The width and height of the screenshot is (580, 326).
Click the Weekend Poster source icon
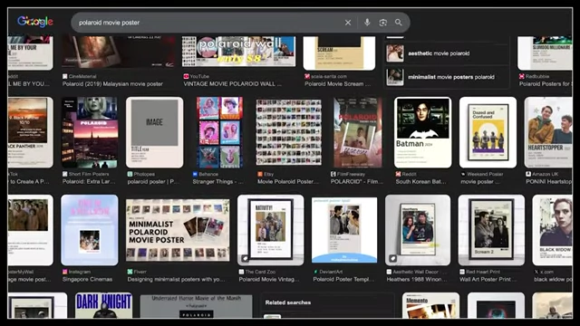[x=463, y=174]
